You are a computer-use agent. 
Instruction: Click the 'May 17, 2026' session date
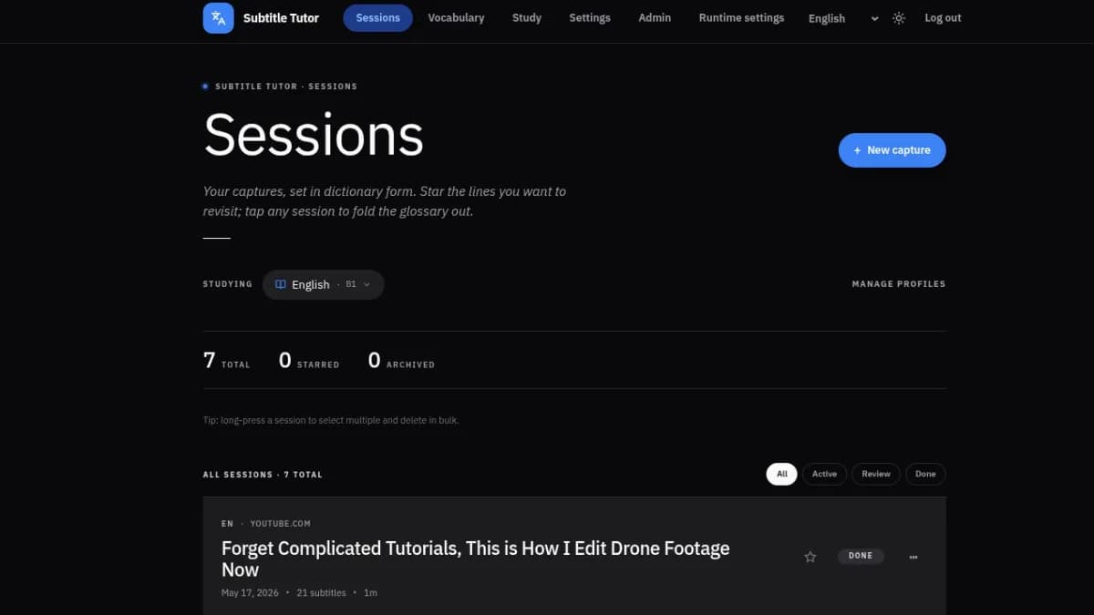click(250, 593)
